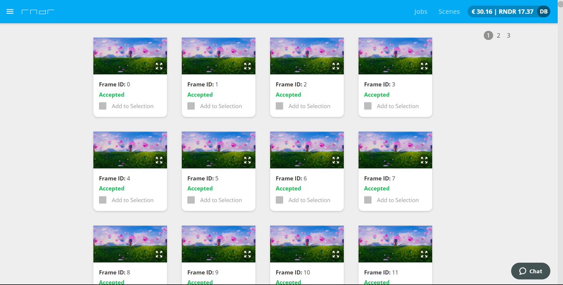
Task: Click the Accepted status of Frame 3
Action: click(x=377, y=95)
